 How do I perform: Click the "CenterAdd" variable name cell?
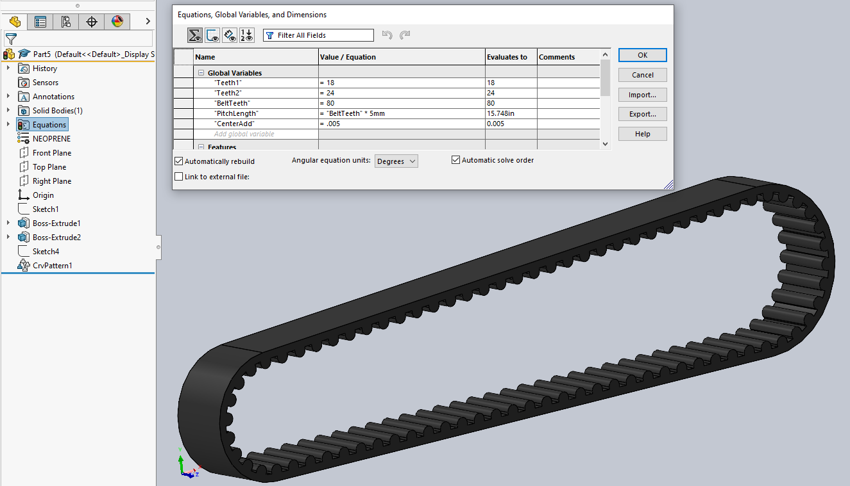[256, 124]
